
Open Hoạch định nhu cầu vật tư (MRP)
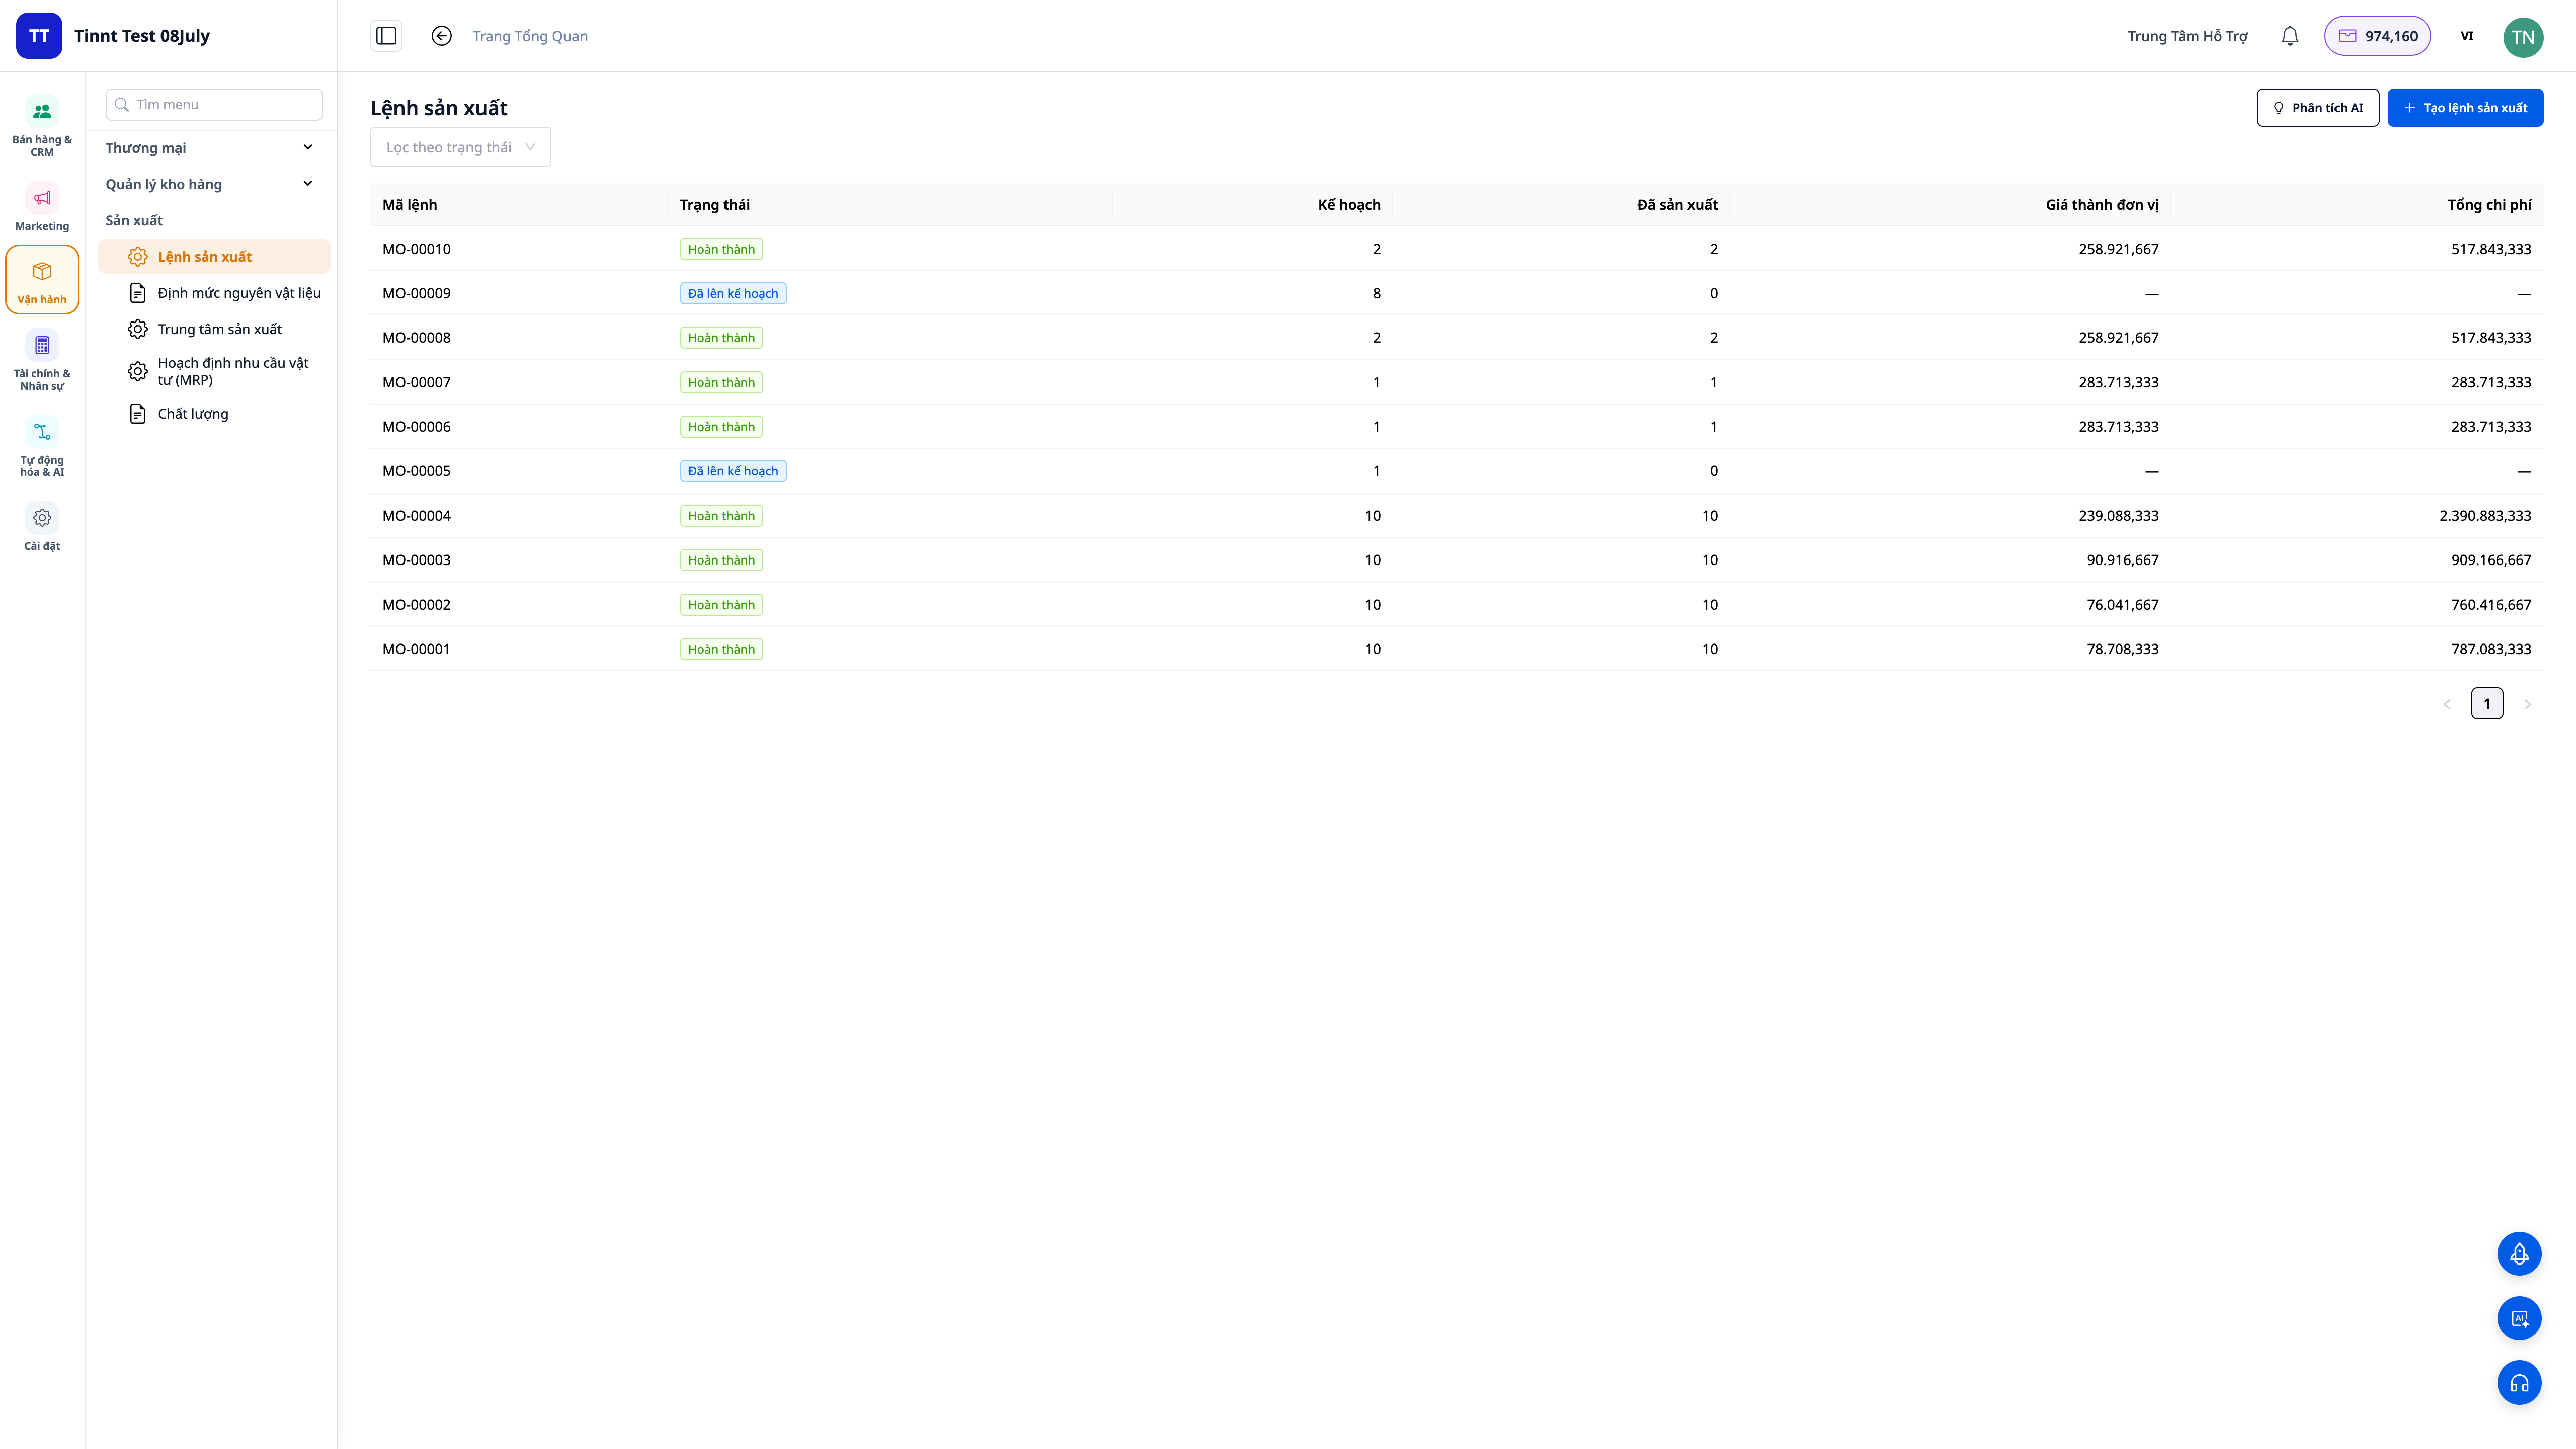[214, 371]
